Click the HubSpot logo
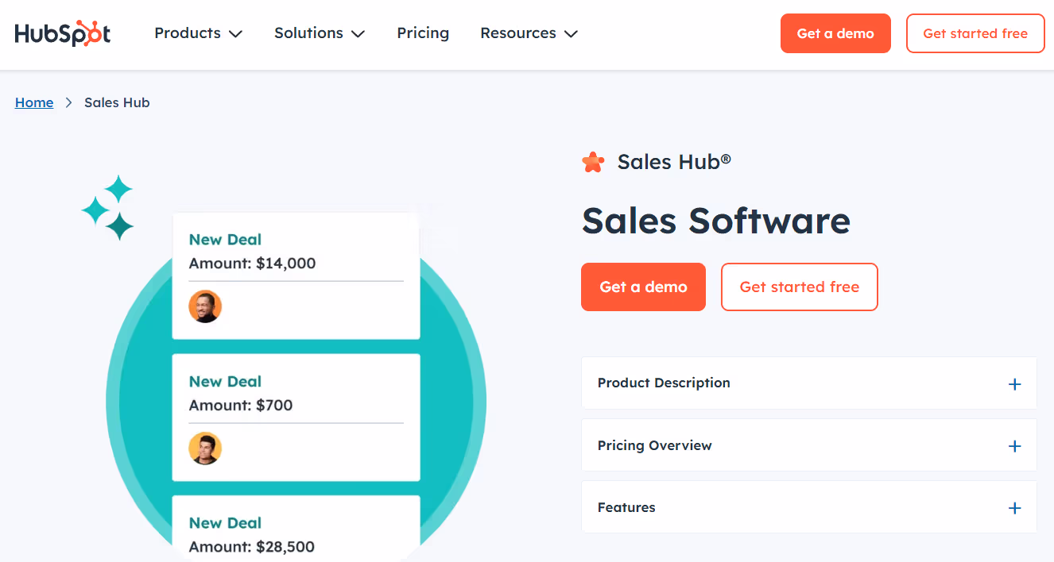Screen dimensions: 1054x562 (x=63, y=33)
